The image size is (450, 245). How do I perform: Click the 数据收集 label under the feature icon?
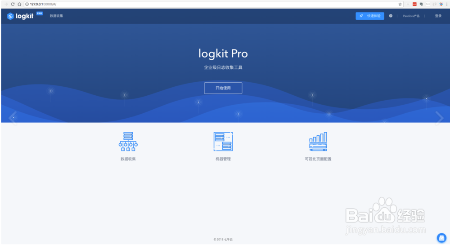click(x=128, y=159)
